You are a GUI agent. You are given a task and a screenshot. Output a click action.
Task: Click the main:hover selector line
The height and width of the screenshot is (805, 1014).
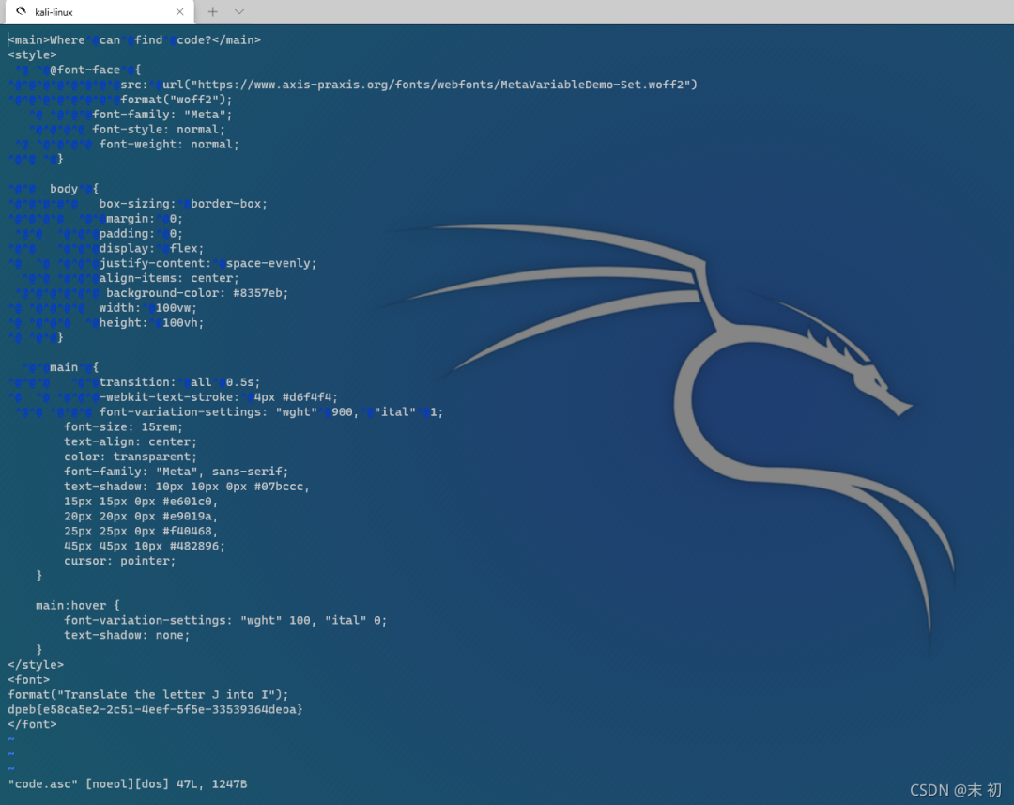click(78, 606)
